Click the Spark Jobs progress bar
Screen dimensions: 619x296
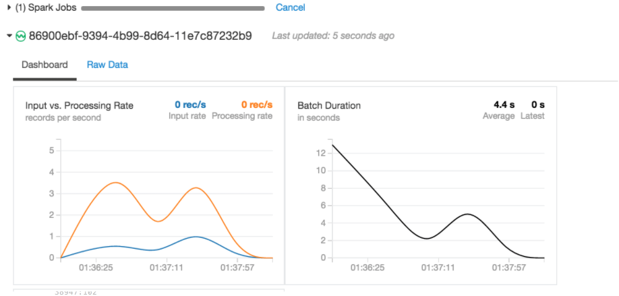173,8
